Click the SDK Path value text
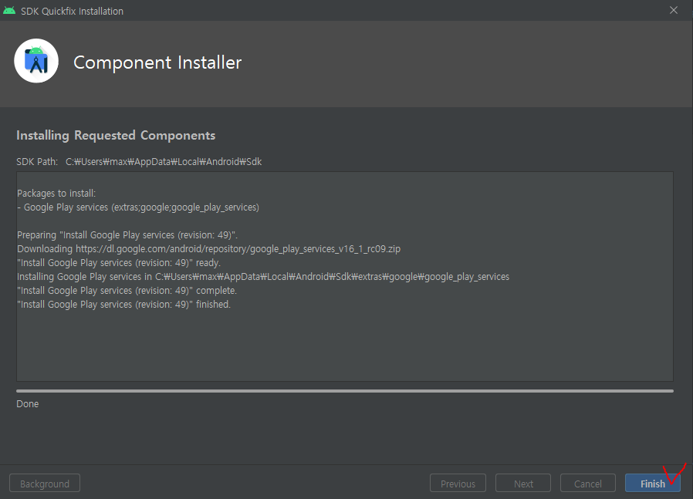The width and height of the screenshot is (693, 499). 164,162
